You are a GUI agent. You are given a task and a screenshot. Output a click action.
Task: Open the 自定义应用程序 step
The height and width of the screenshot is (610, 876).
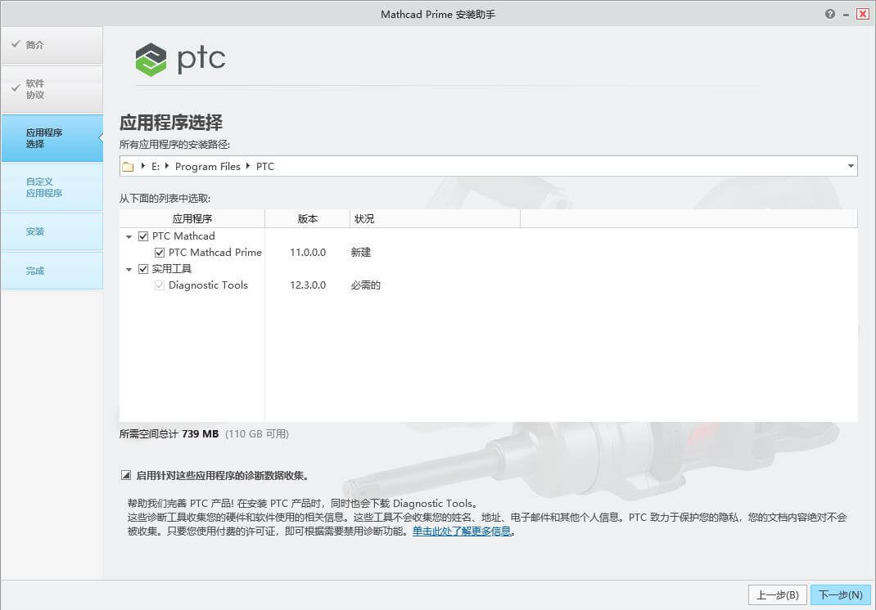(x=52, y=187)
